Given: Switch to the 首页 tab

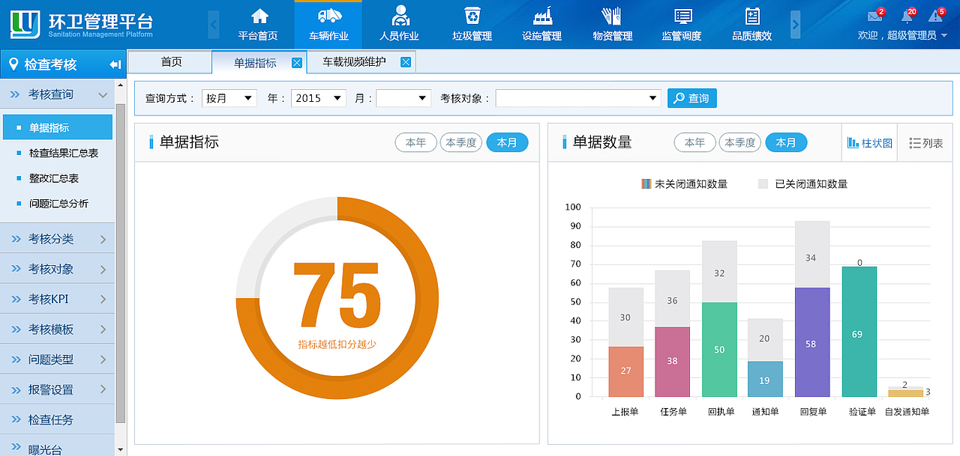Looking at the screenshot, I should [171, 62].
